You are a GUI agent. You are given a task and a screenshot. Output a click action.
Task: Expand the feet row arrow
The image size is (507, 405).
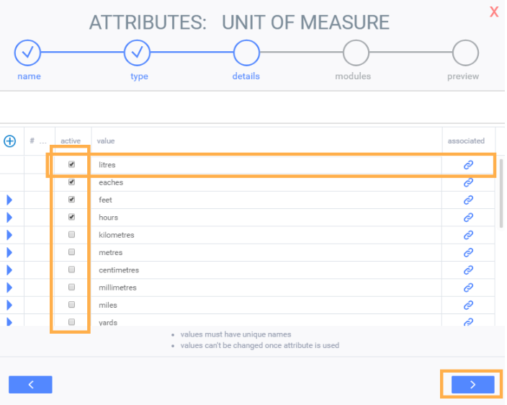tap(10, 200)
